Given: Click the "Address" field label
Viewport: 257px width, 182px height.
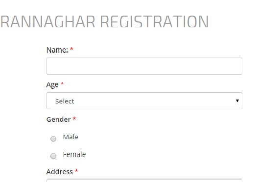Looking at the screenshot, I should coord(60,172).
